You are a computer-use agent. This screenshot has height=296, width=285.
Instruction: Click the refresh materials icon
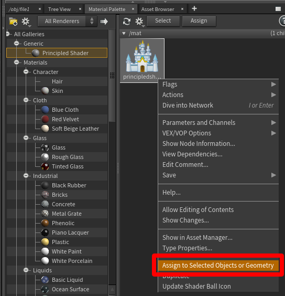[127, 22]
